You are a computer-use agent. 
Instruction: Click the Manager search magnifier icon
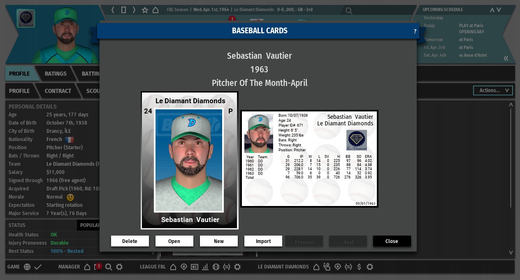pyautogui.click(x=109, y=267)
